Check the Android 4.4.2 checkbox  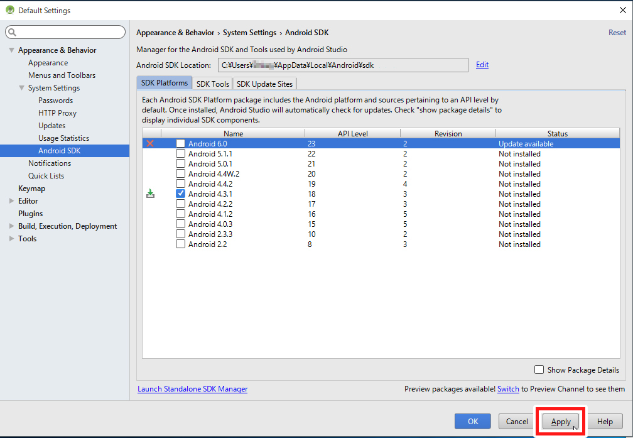[x=180, y=184]
